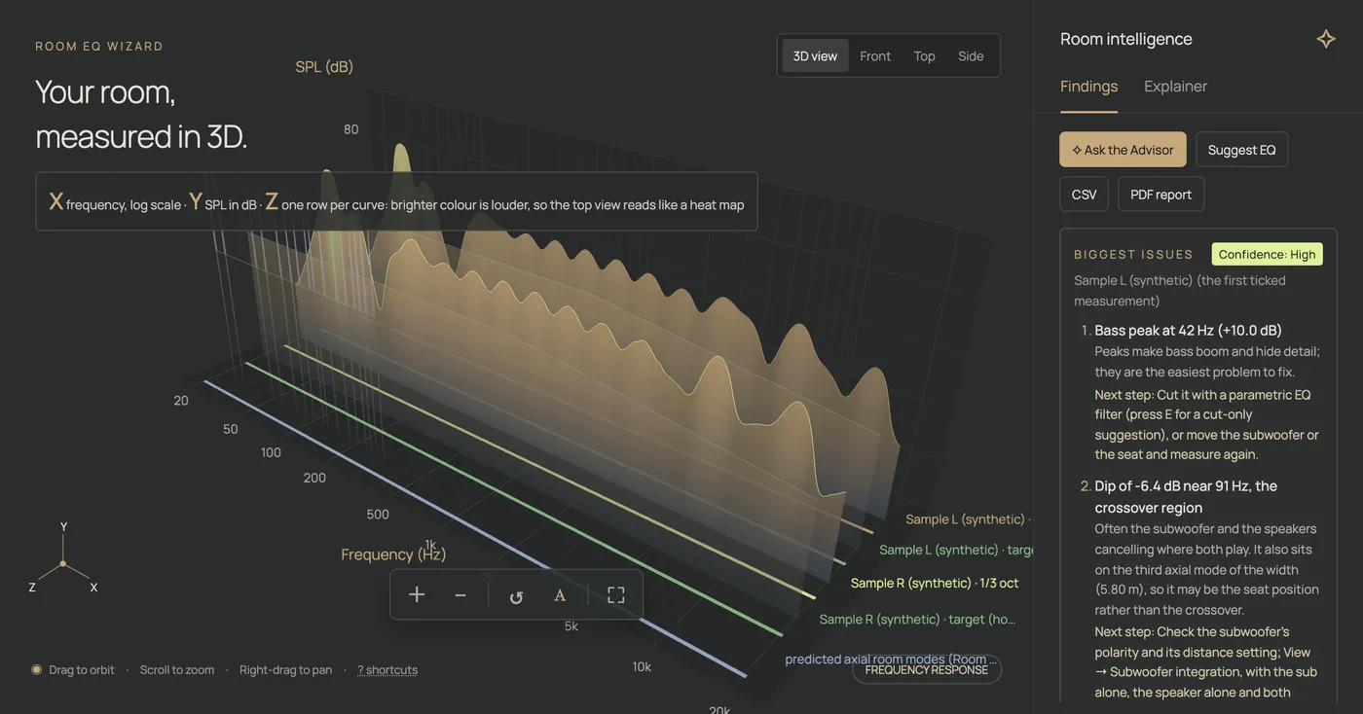Select the Sample R (synthetic) 1/3 oct curve label
Image resolution: width=1363 pixels, height=714 pixels.
[934, 583]
